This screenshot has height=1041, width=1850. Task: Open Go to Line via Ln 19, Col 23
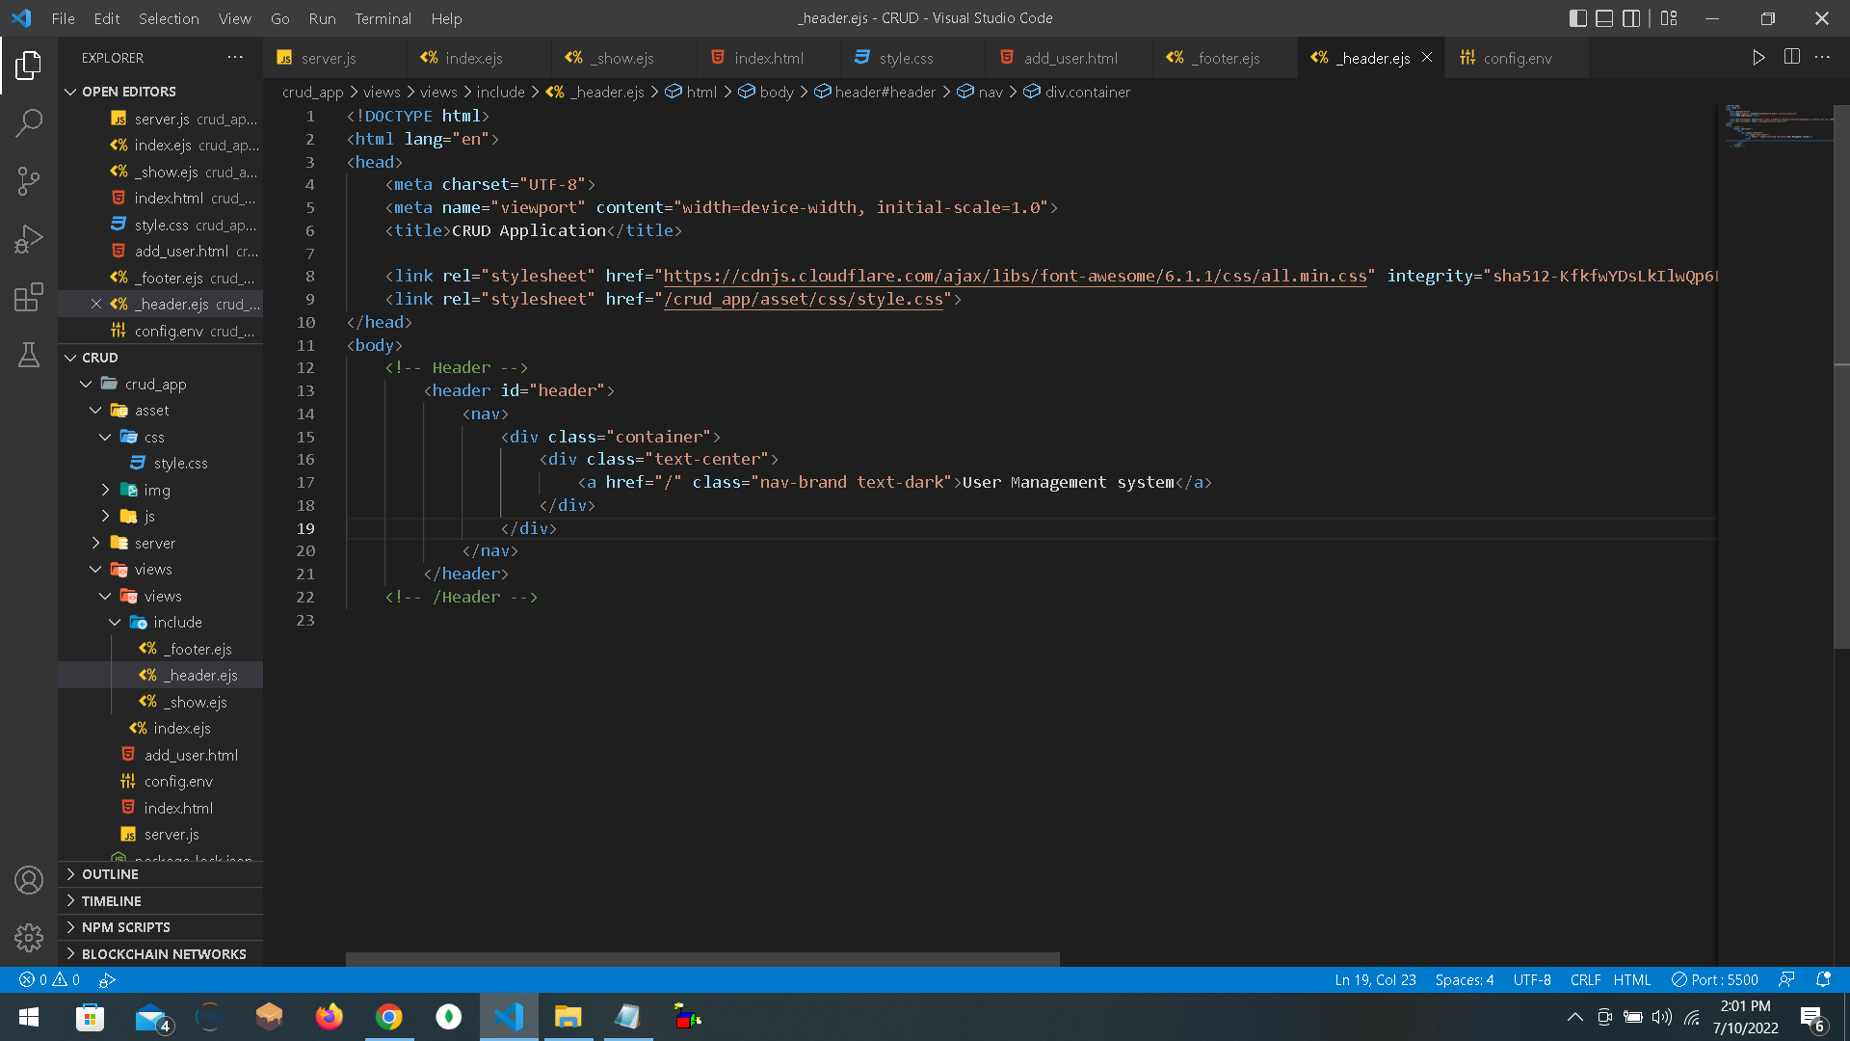tap(1375, 979)
